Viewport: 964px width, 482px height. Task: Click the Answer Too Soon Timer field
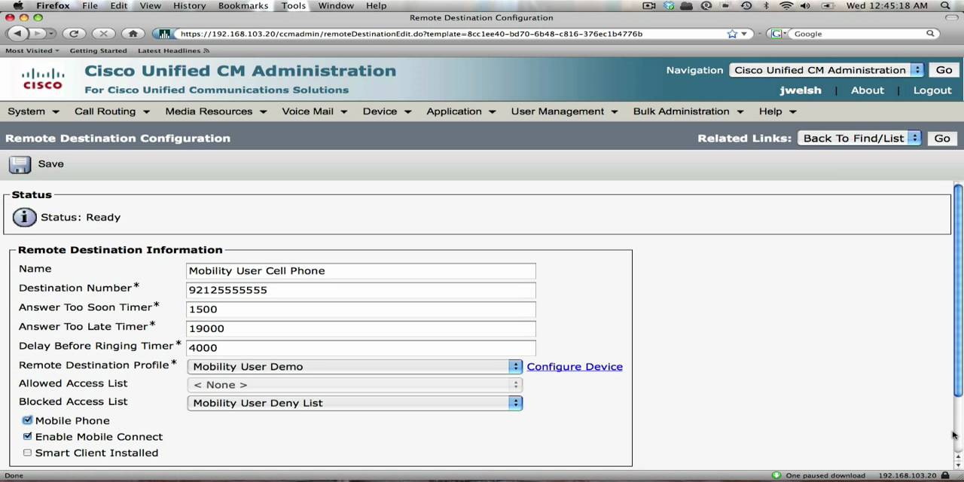pyautogui.click(x=361, y=310)
